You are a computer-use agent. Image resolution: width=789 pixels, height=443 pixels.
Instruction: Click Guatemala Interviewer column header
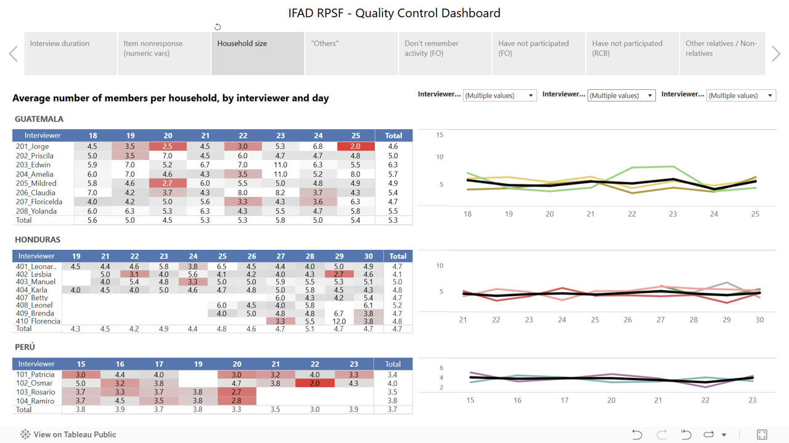coord(43,135)
